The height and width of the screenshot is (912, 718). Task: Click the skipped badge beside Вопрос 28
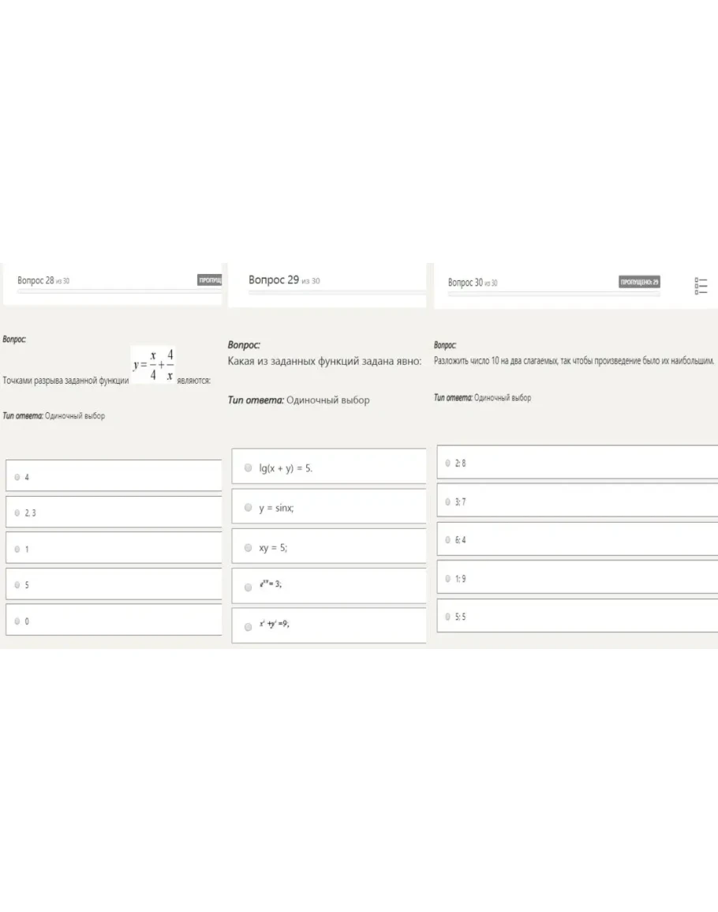(210, 280)
